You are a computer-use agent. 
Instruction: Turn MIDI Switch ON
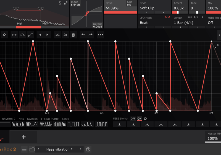pyautogui.click(x=139, y=119)
